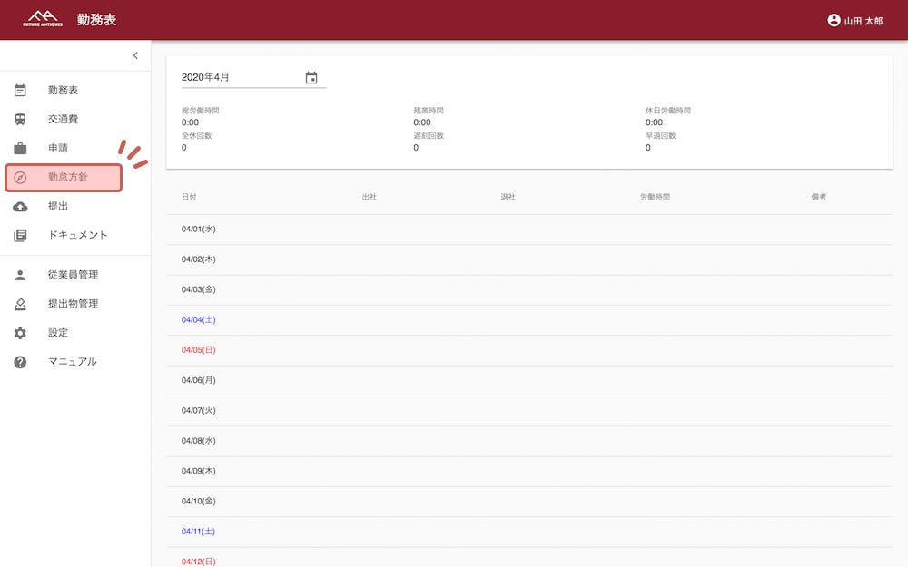908x567 pixels.
Task: Click the Future Antiques logo
Action: [x=43, y=19]
